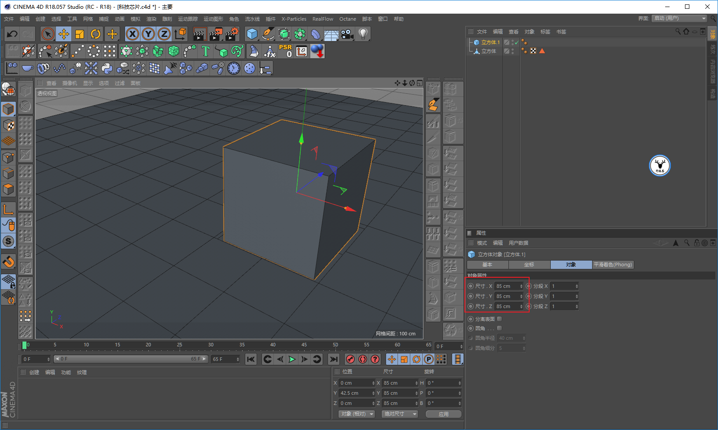Open render settings icon
Image resolution: width=718 pixels, height=430 pixels.
232,34
